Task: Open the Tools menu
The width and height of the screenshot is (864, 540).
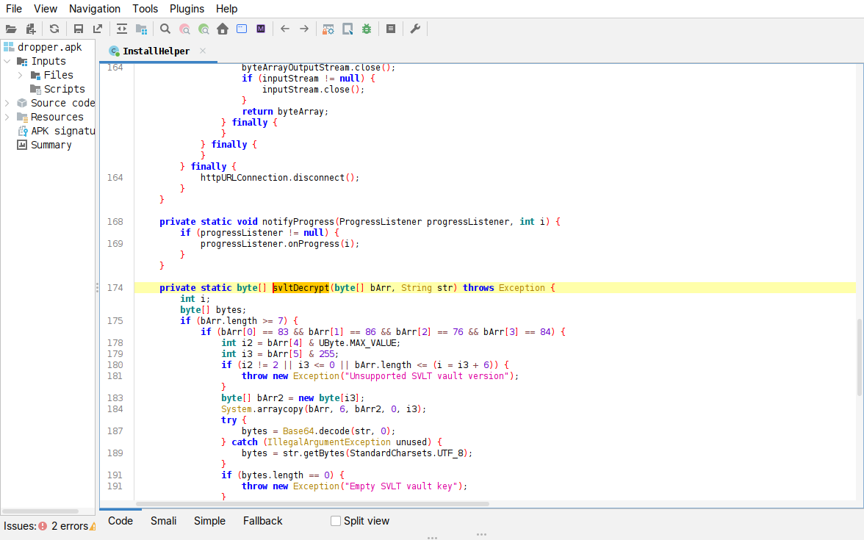Action: point(145,9)
